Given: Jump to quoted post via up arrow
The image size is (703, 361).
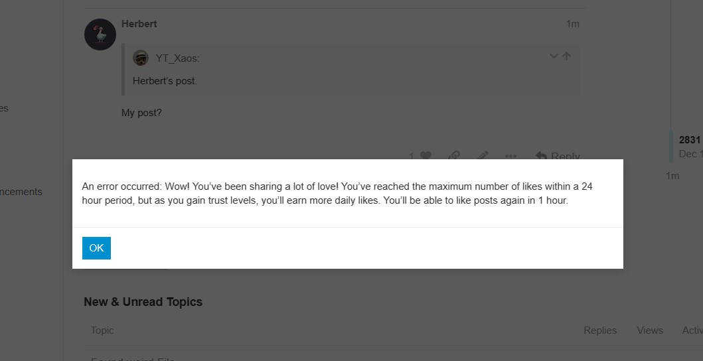Looking at the screenshot, I should click(x=567, y=56).
